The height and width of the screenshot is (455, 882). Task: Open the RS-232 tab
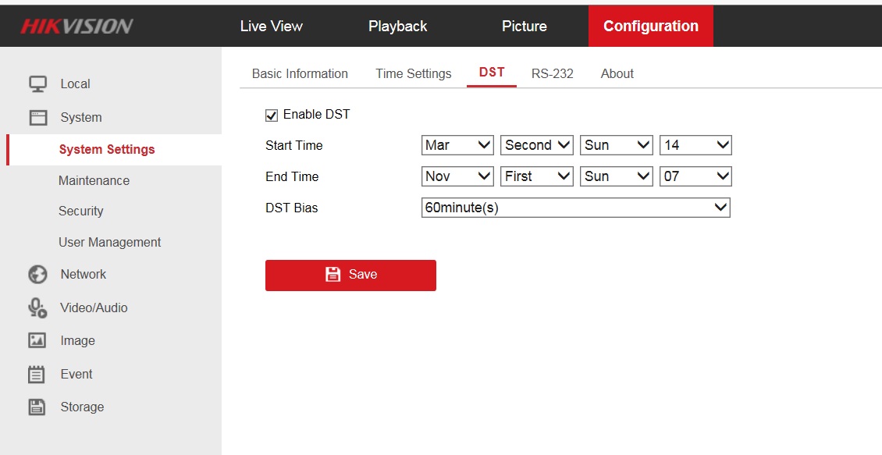click(x=552, y=73)
